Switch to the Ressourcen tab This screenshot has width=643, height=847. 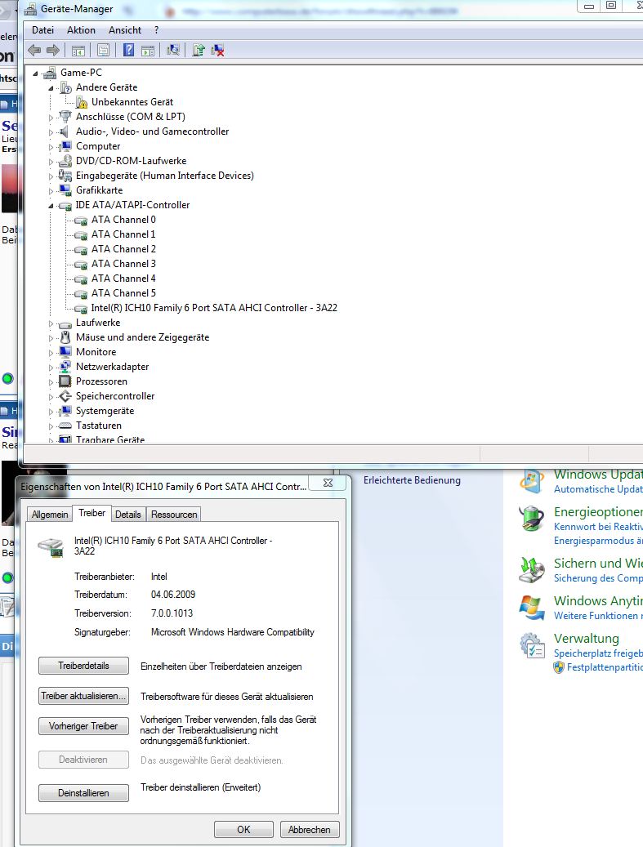[174, 515]
